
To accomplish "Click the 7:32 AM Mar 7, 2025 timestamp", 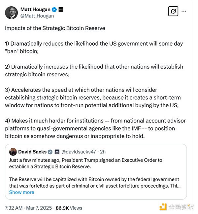I will point(28,208).
